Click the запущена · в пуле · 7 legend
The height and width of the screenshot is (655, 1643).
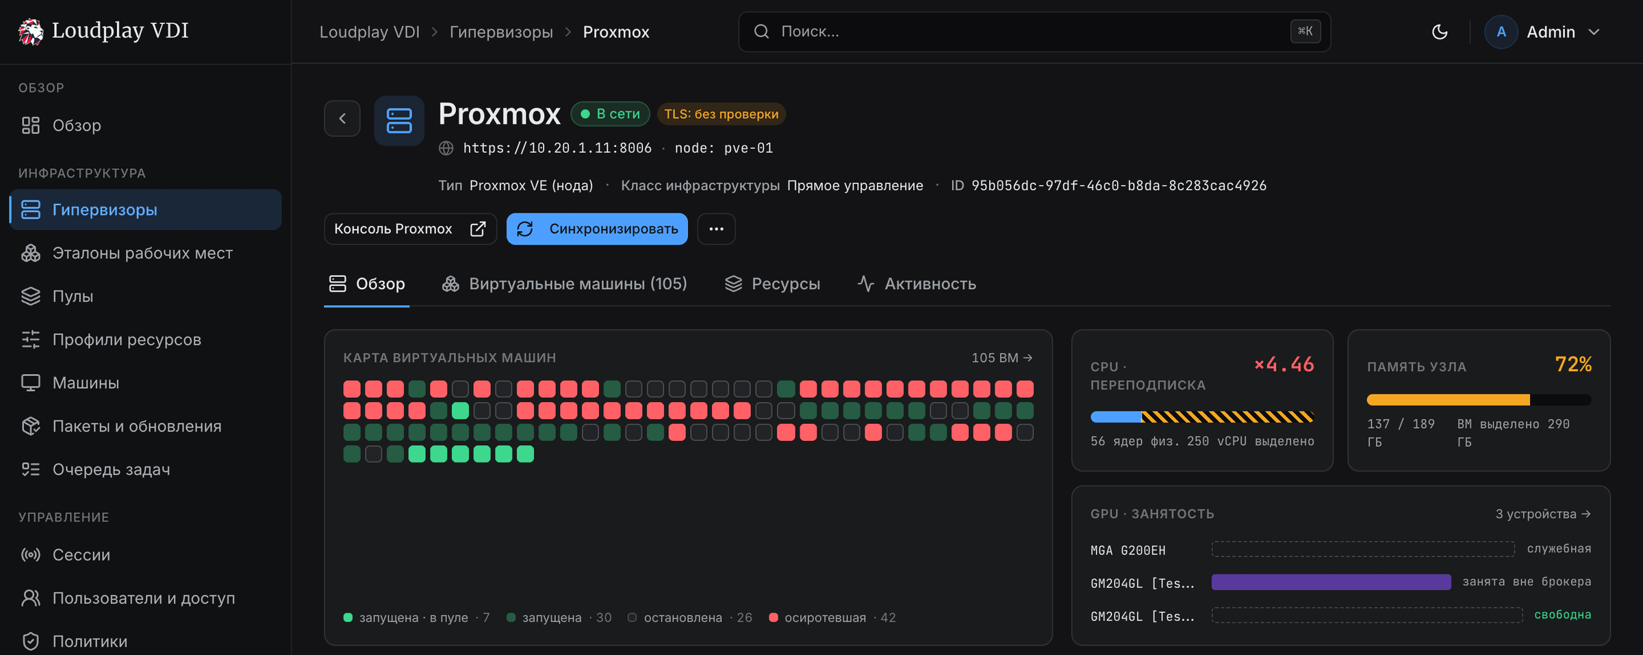[416, 617]
